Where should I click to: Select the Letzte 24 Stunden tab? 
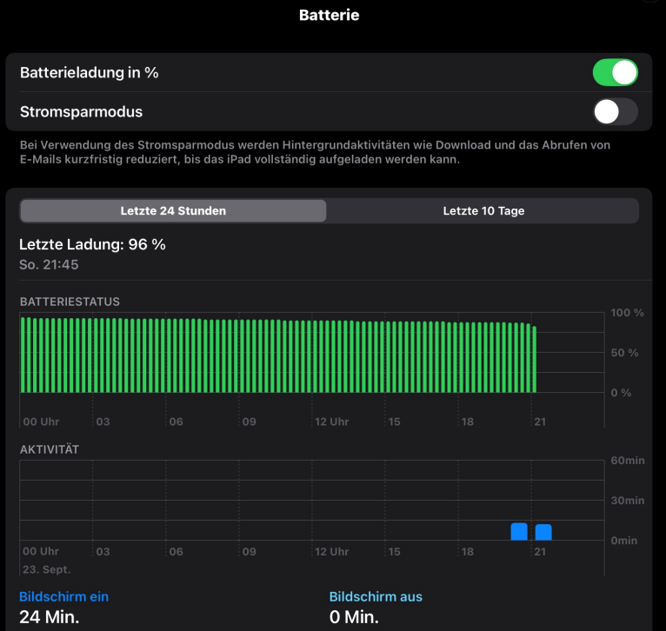(173, 211)
